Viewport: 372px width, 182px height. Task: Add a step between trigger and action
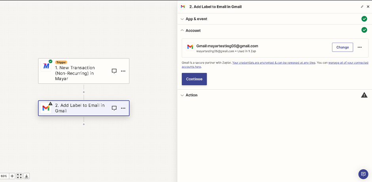84,92
